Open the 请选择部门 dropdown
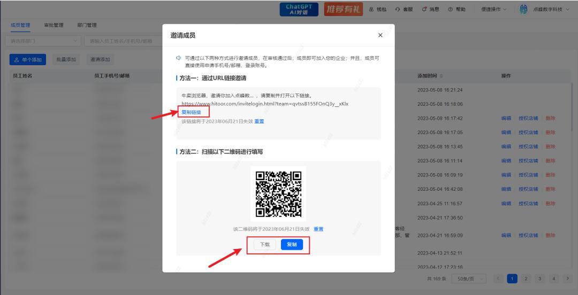578x295 pixels. [43, 41]
